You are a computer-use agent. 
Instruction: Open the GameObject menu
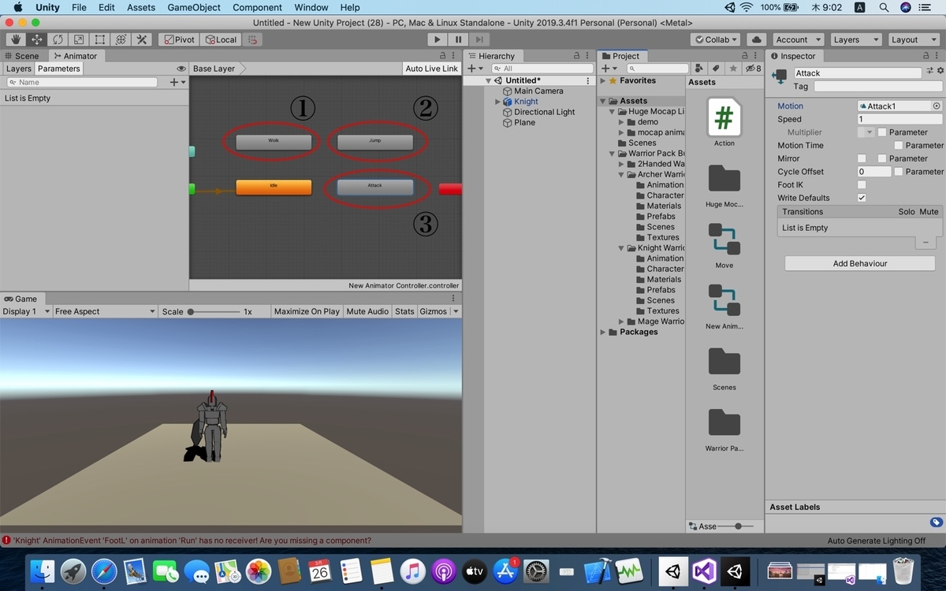point(194,7)
